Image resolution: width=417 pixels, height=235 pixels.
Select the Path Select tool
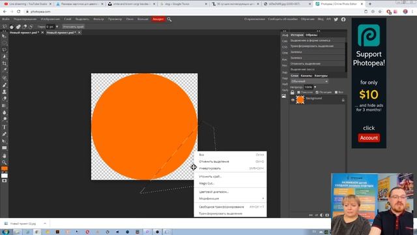coord(4,141)
